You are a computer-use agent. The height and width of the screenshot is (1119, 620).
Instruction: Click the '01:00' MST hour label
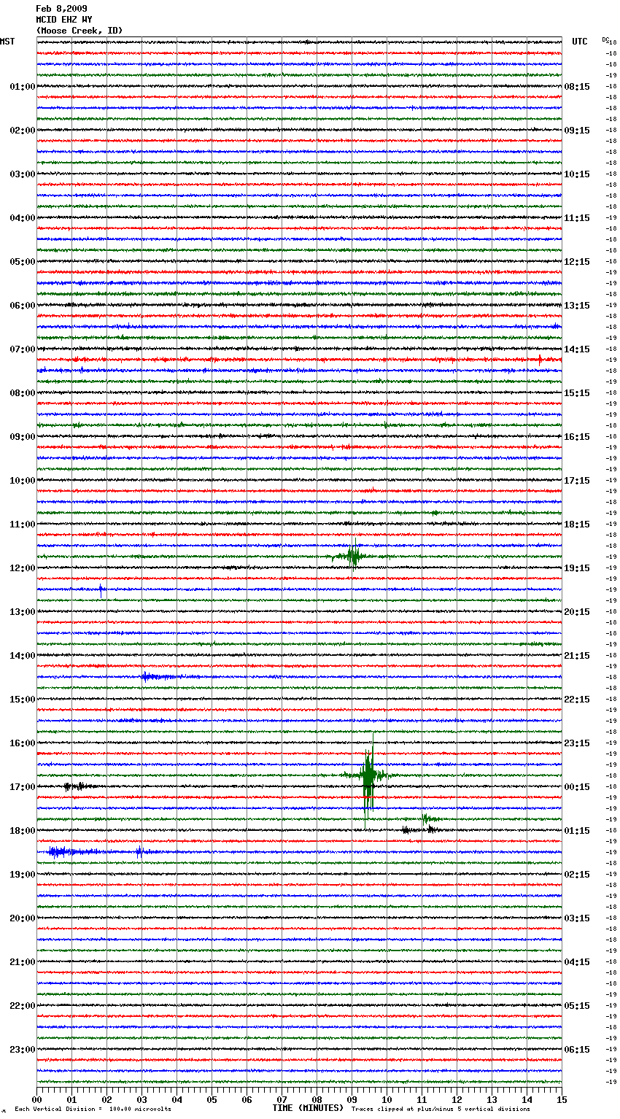(23, 87)
